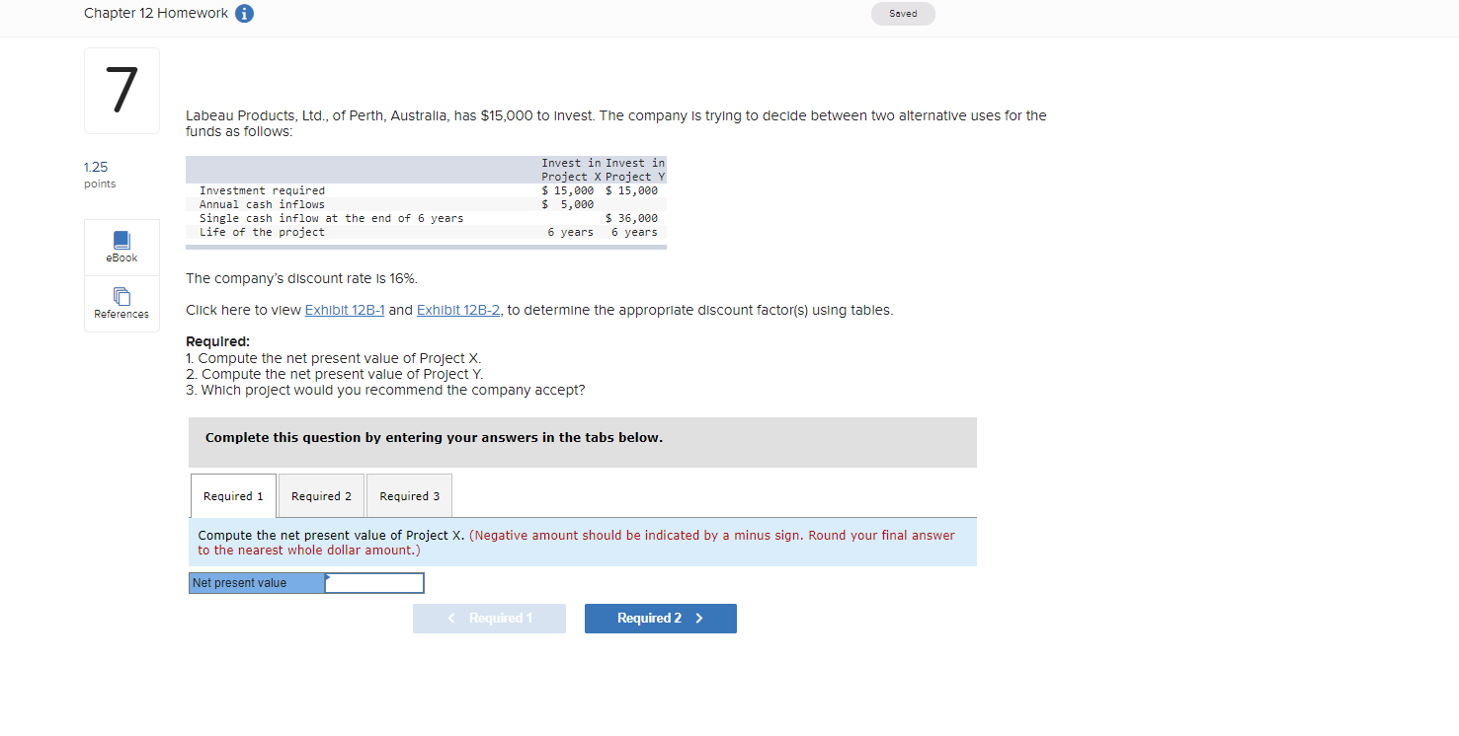
Task: Go to next step with Required 2 button
Action: [661, 619]
